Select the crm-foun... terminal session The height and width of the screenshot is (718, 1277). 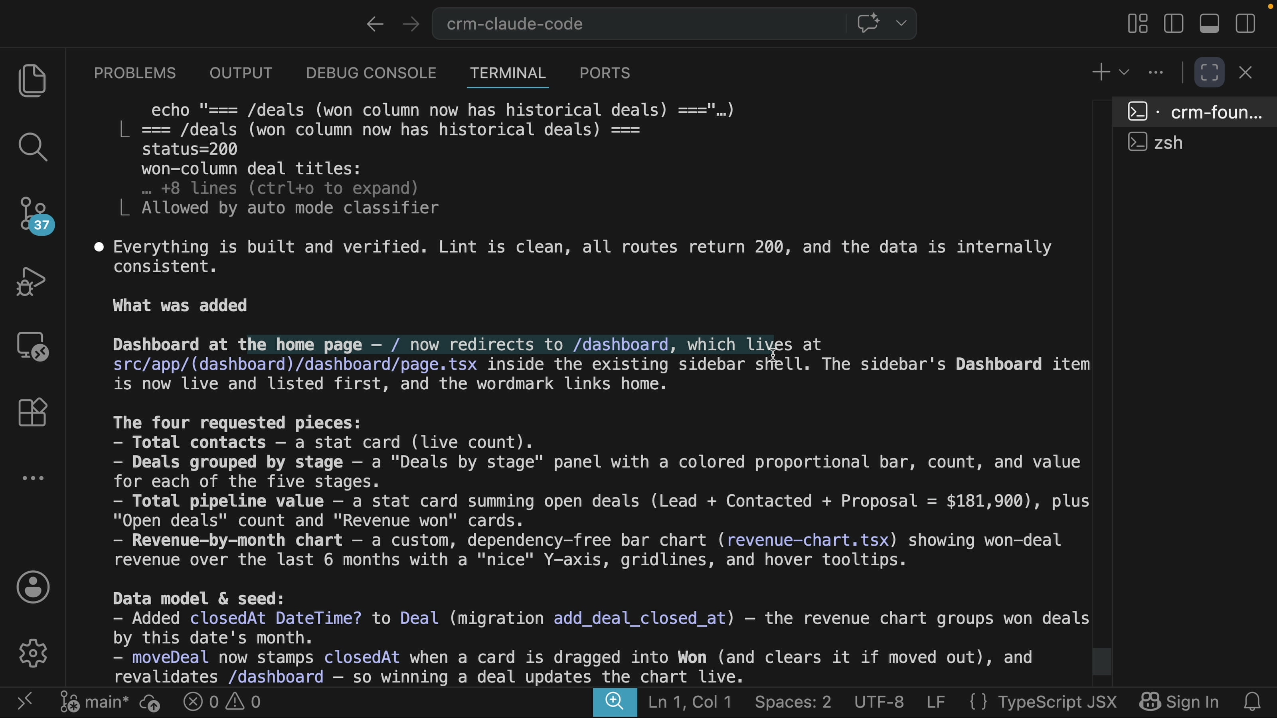pos(1195,112)
